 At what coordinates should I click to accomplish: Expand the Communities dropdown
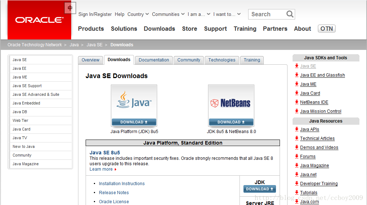point(168,14)
